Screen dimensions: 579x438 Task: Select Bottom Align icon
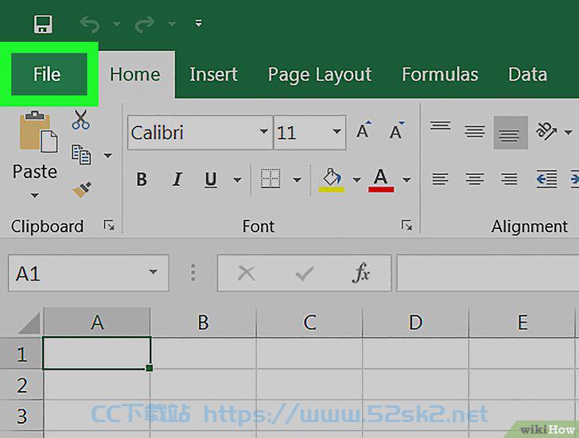[x=511, y=132]
